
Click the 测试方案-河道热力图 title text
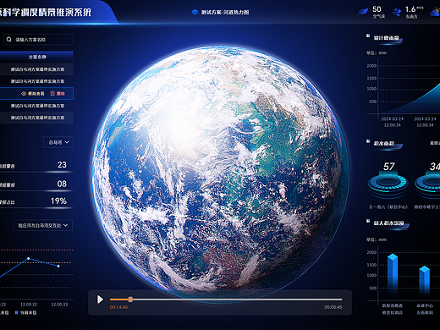click(x=225, y=13)
